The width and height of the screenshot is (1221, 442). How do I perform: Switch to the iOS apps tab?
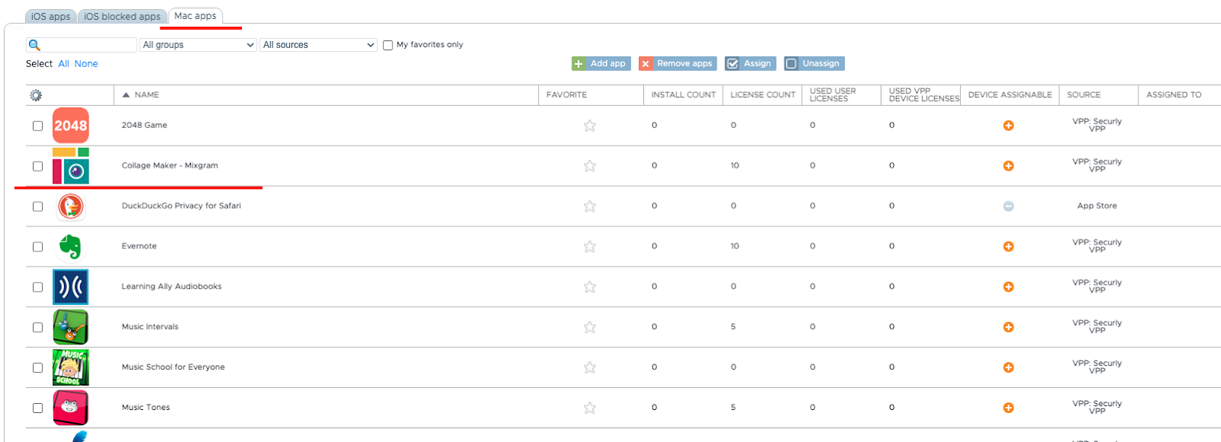pyautogui.click(x=50, y=16)
